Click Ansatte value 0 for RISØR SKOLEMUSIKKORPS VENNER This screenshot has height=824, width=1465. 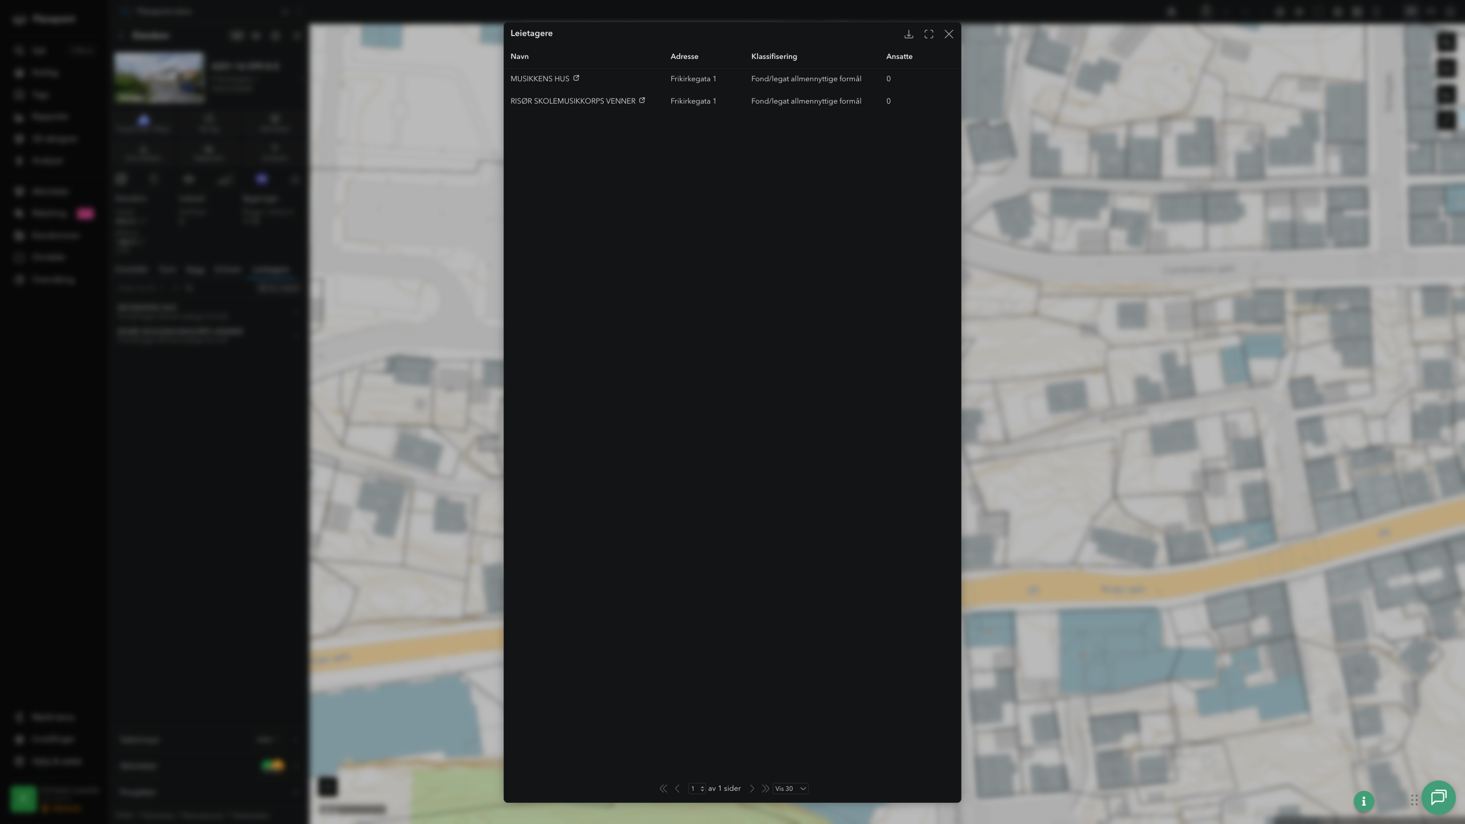coord(889,101)
